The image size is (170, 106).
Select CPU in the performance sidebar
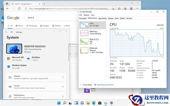[92, 25]
